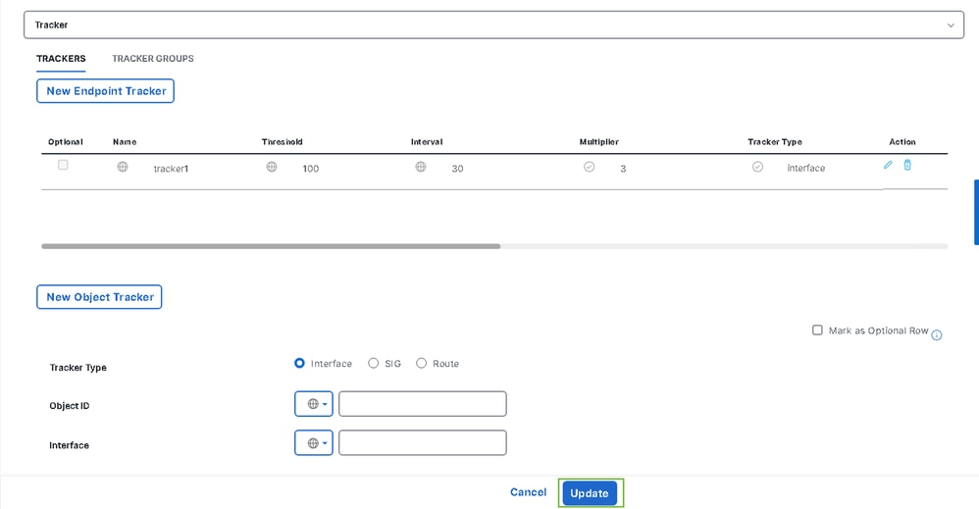Click the Name column header
This screenshot has width=979, height=509.
(125, 142)
